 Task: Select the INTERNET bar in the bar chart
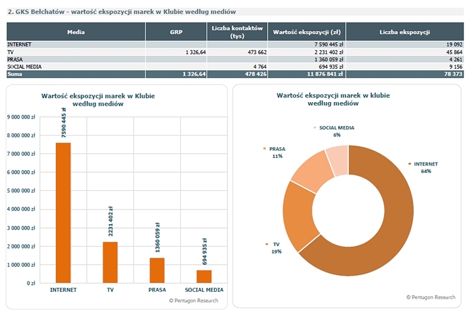click(63, 213)
